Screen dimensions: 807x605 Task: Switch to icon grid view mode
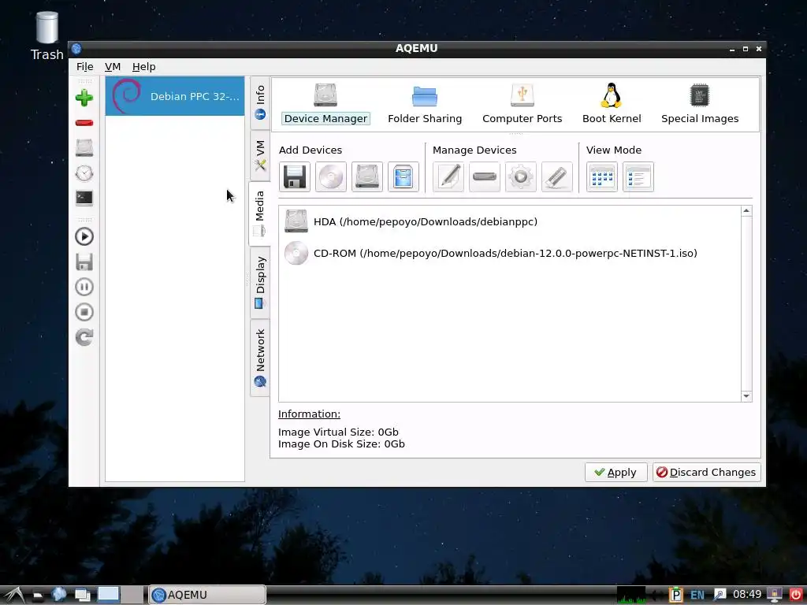[602, 177]
